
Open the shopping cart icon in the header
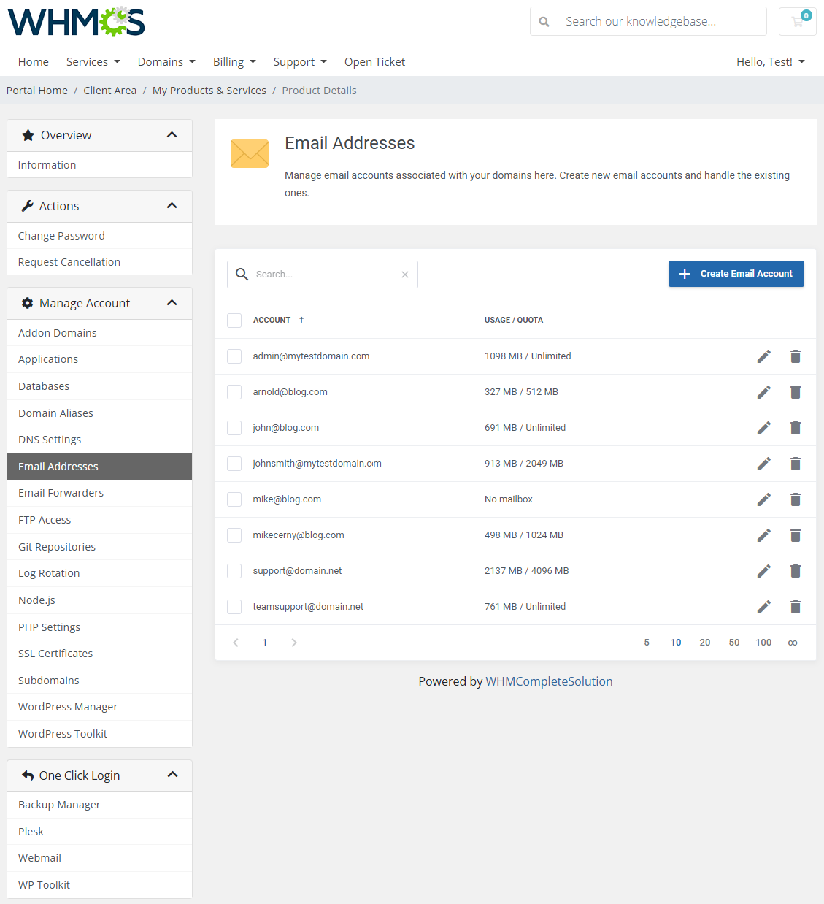pyautogui.click(x=797, y=21)
